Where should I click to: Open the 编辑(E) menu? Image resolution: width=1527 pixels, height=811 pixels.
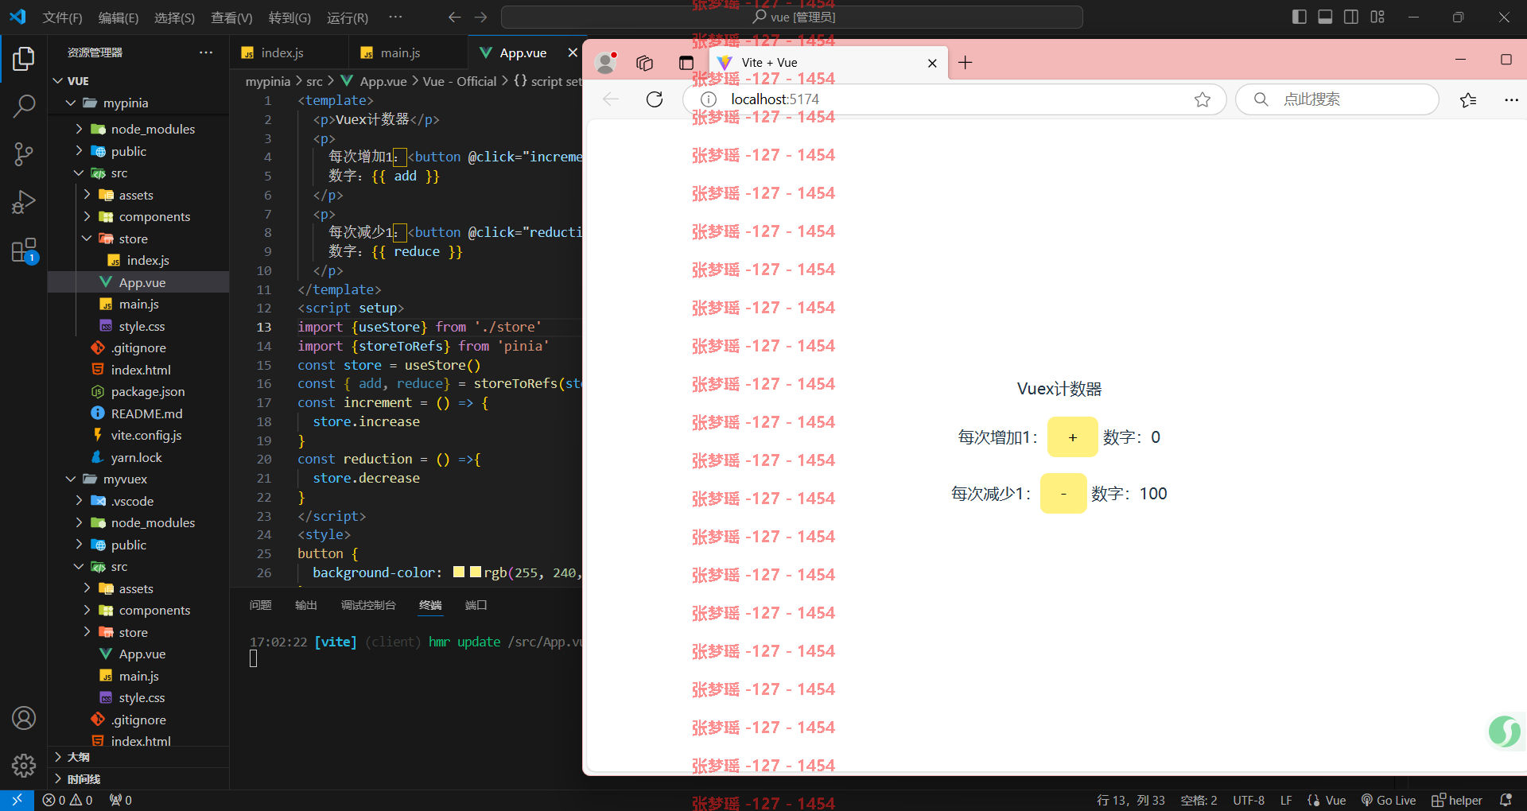coord(119,17)
